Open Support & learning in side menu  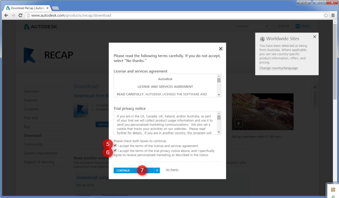tap(39, 162)
